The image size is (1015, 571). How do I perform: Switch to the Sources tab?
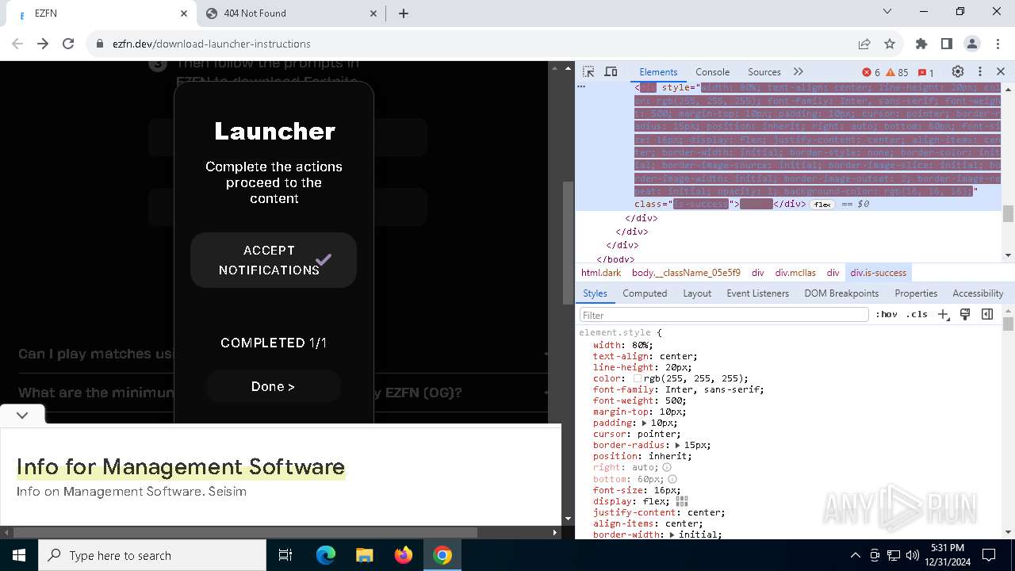point(764,71)
